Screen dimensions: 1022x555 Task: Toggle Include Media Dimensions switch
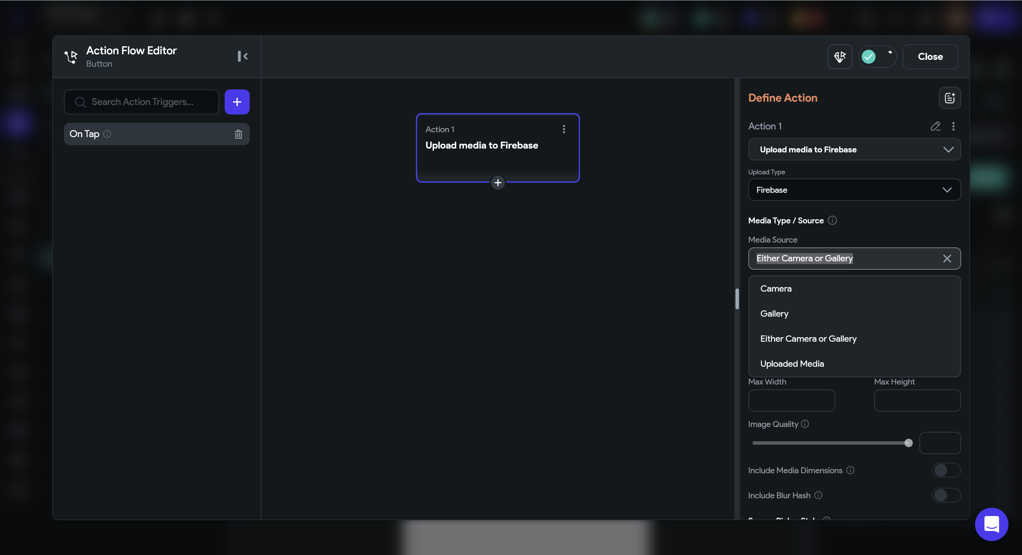[x=946, y=470]
